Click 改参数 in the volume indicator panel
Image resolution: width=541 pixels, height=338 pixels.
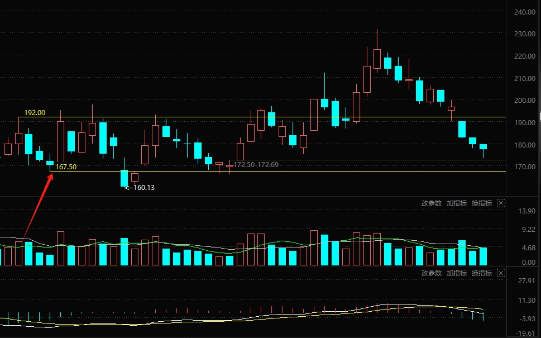pyautogui.click(x=431, y=203)
